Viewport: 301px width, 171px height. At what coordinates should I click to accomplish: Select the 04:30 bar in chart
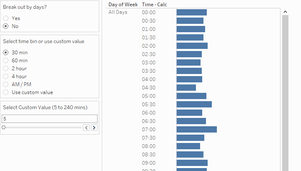point(186,88)
